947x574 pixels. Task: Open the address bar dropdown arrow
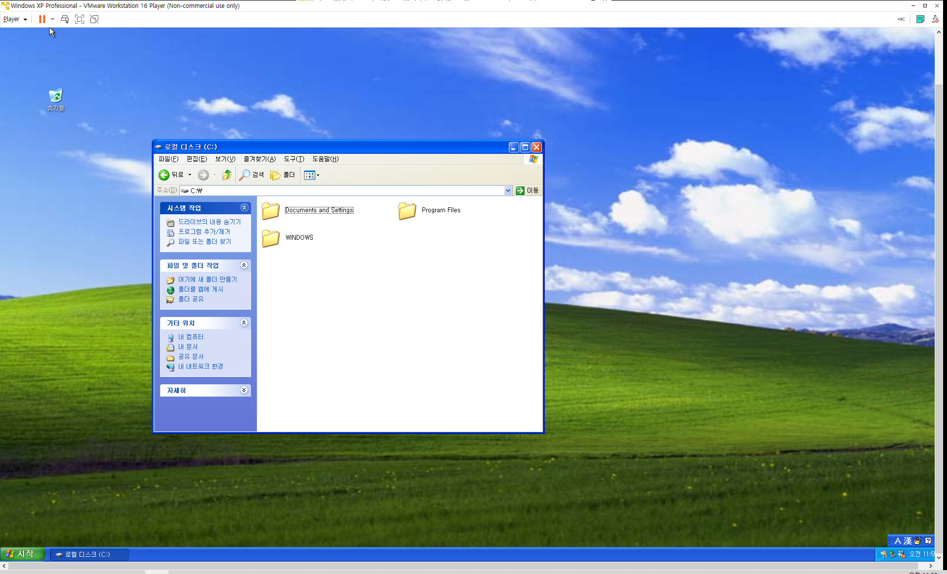[508, 191]
